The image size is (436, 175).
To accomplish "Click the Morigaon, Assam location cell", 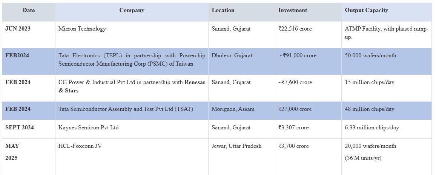I will click(242, 111).
